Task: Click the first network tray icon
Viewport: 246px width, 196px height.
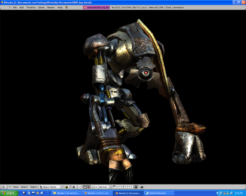Action: coord(221,193)
